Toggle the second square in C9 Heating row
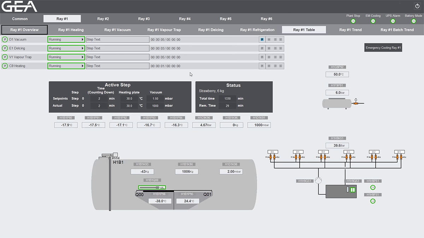Viewport: 424px width, 238px height. click(x=269, y=66)
